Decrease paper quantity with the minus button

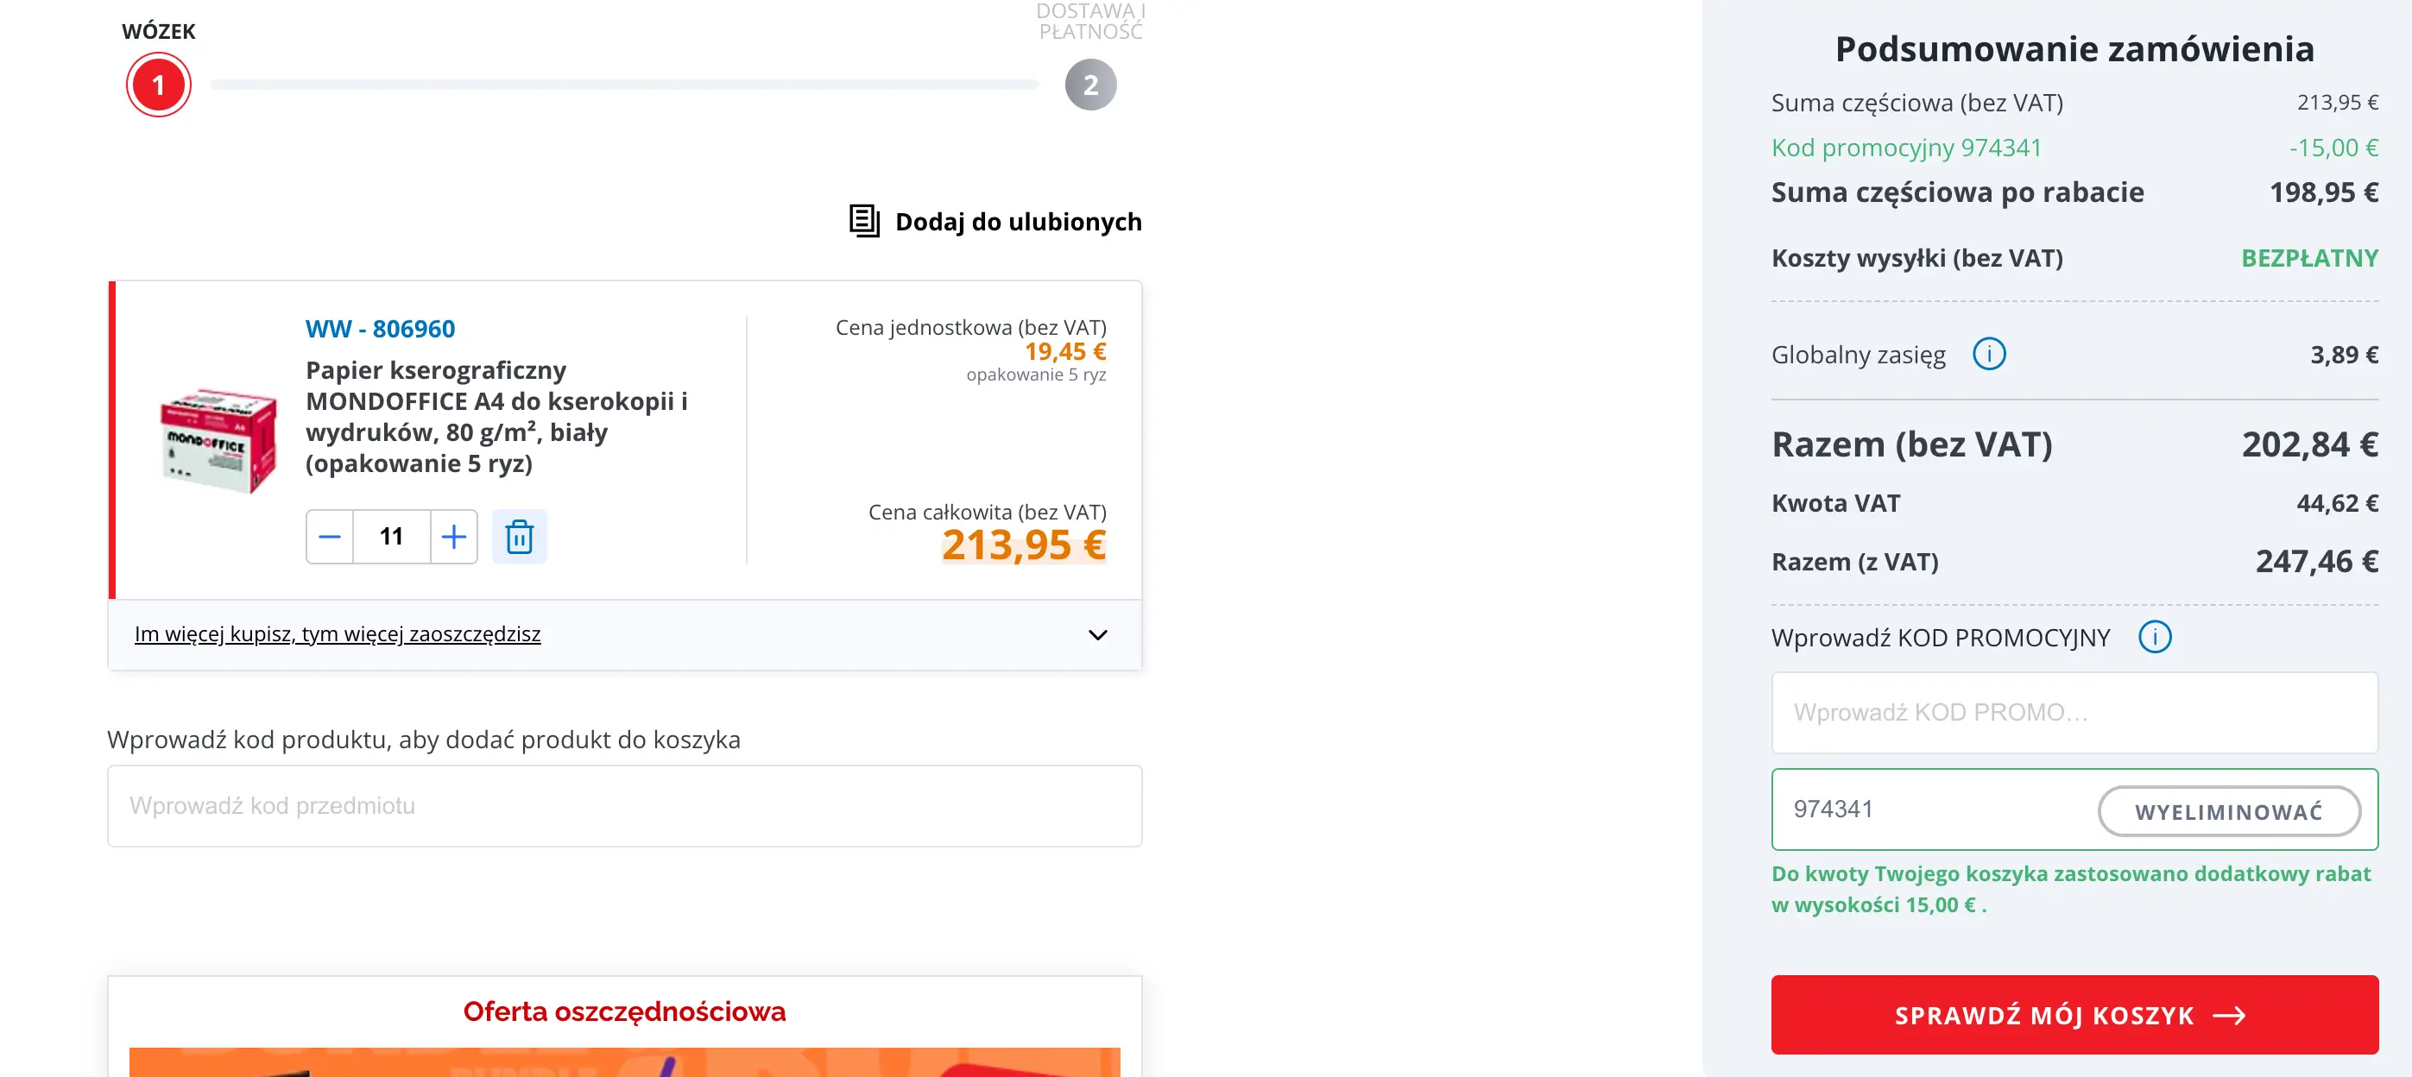[330, 537]
